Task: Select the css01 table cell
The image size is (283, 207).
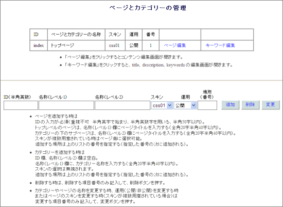Action: 115,45
